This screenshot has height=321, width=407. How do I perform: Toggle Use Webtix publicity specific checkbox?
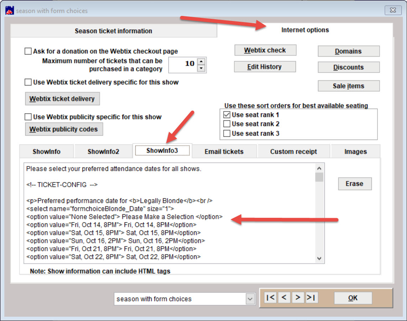click(x=28, y=117)
